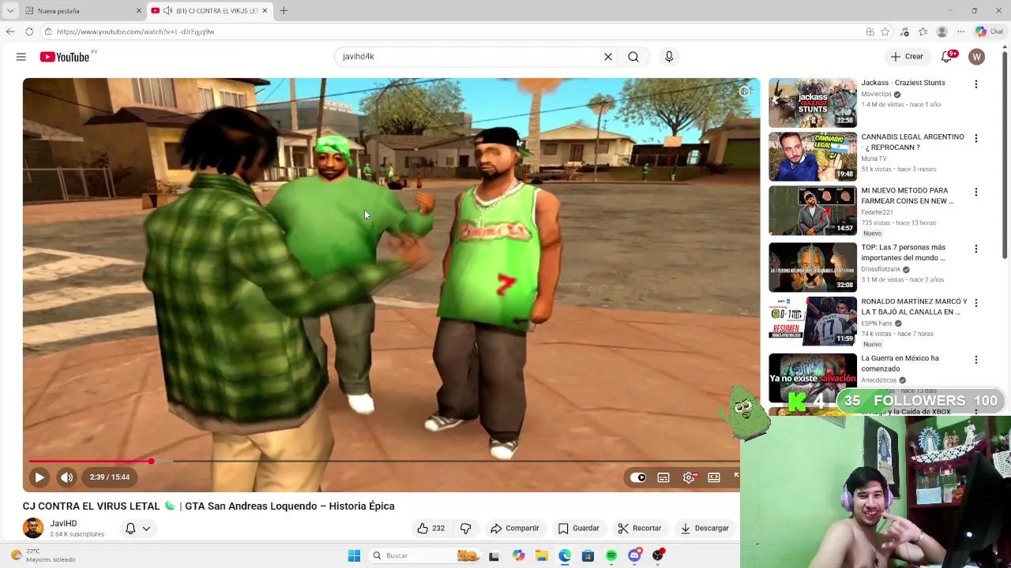Image resolution: width=1011 pixels, height=568 pixels.
Task: Click the Guardar button
Action: pos(579,529)
